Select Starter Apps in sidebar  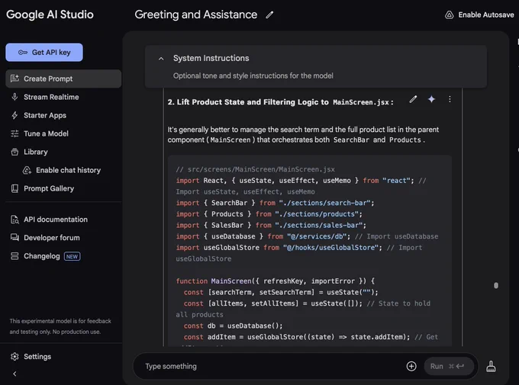(45, 115)
